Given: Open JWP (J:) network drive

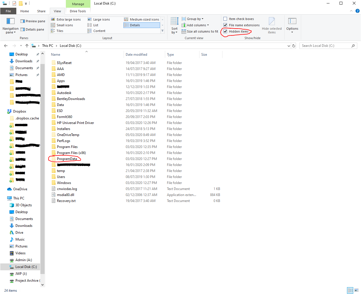Looking at the screenshot, I should coord(21,274).
